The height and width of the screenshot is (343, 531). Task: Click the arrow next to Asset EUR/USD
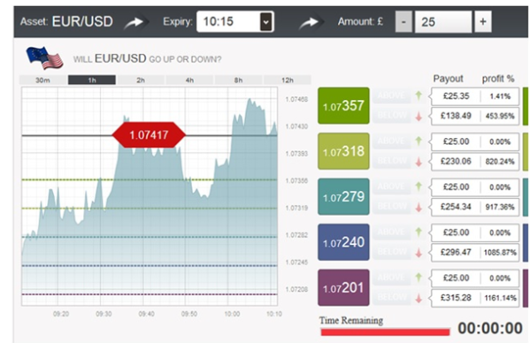(135, 23)
